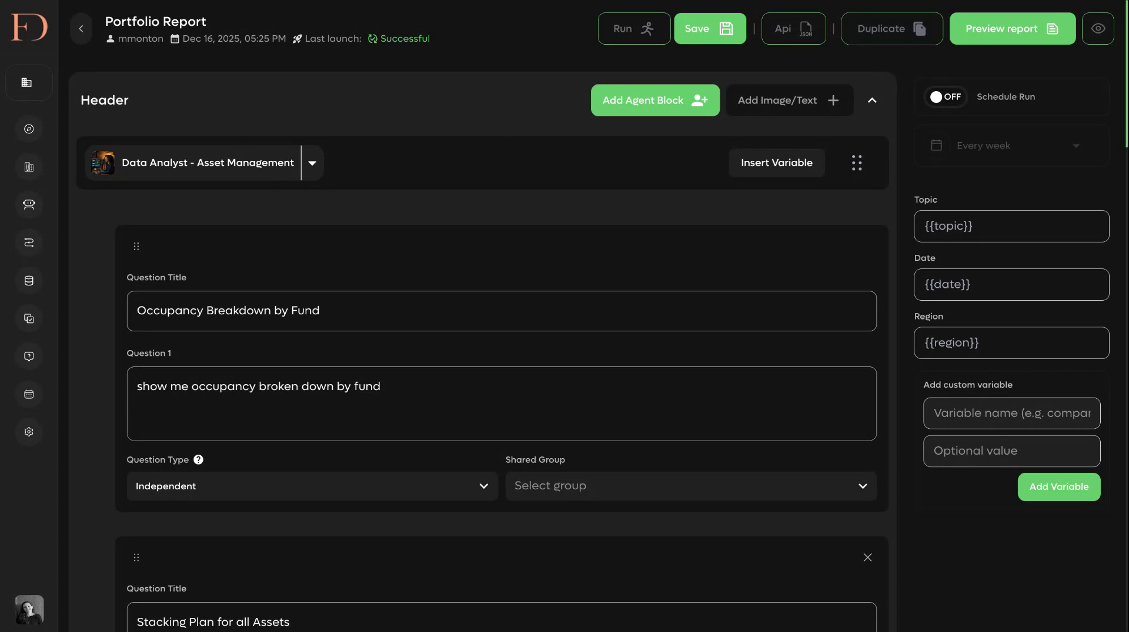The height and width of the screenshot is (632, 1129).
Task: Click the Date variable field
Action: (x=1011, y=284)
